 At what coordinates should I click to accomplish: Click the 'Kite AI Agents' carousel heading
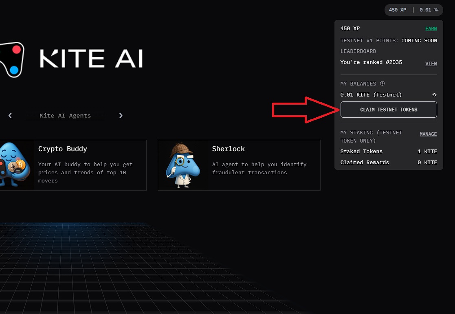pos(65,116)
